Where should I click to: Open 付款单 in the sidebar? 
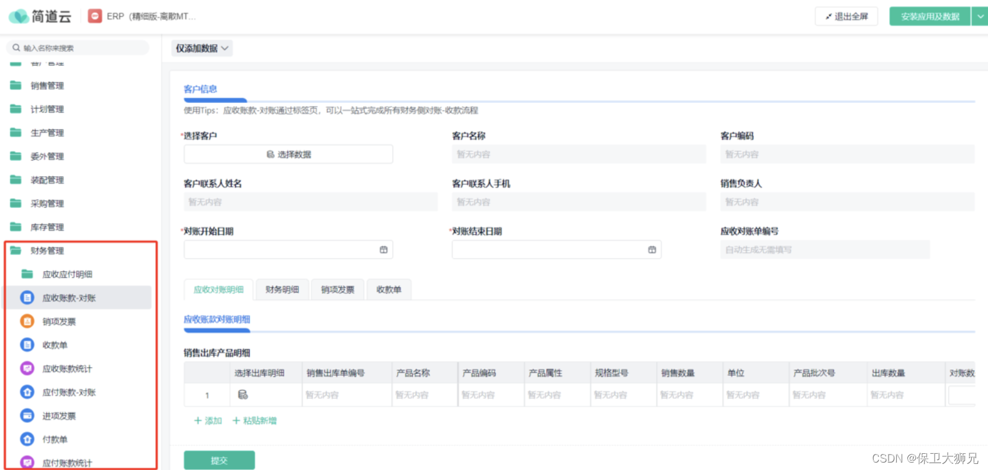click(x=55, y=439)
